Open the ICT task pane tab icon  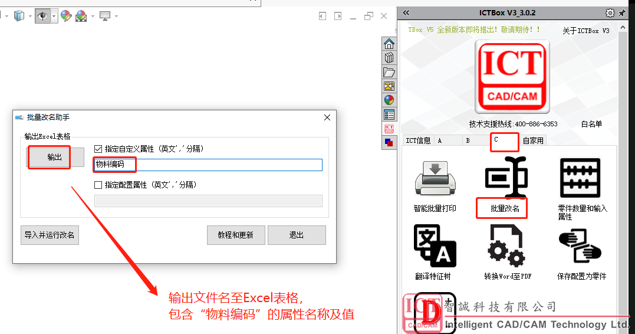(389, 129)
